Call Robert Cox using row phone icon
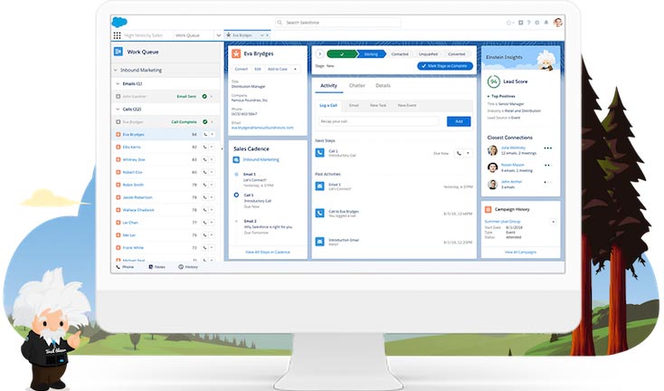 click(x=205, y=172)
